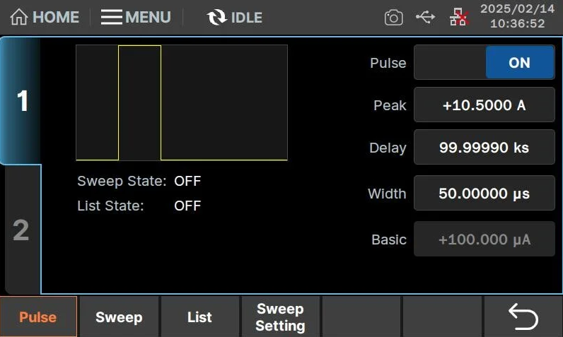The image size is (563, 337).
Task: Select the Pulse softkey
Action: click(x=38, y=317)
